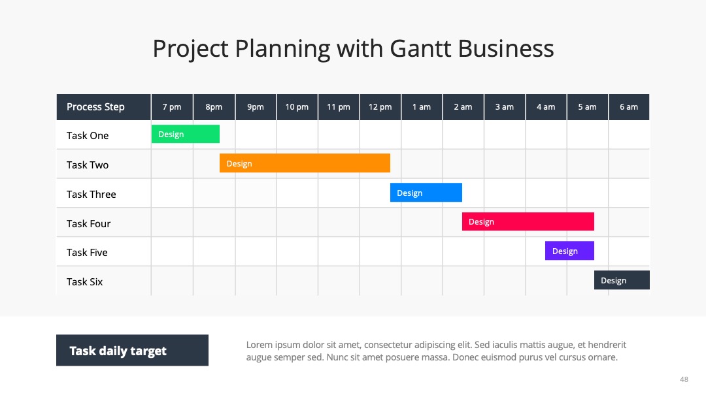Click the 10 pm column header

click(x=297, y=107)
